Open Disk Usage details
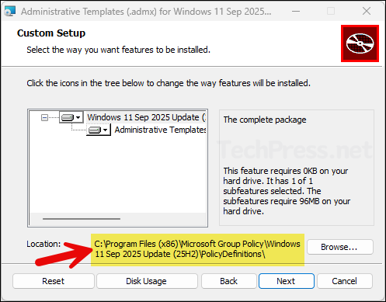The width and height of the screenshot is (386, 302). click(x=147, y=281)
